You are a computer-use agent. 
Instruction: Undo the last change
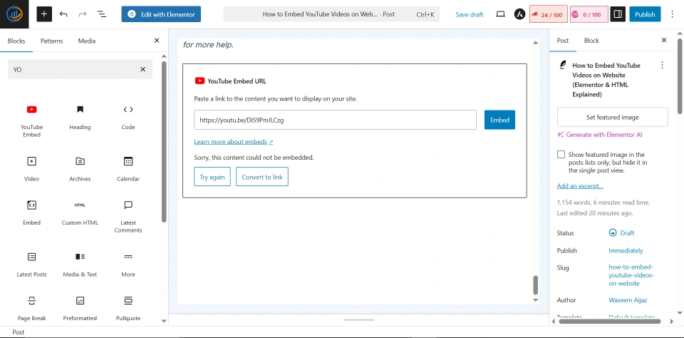(x=63, y=14)
